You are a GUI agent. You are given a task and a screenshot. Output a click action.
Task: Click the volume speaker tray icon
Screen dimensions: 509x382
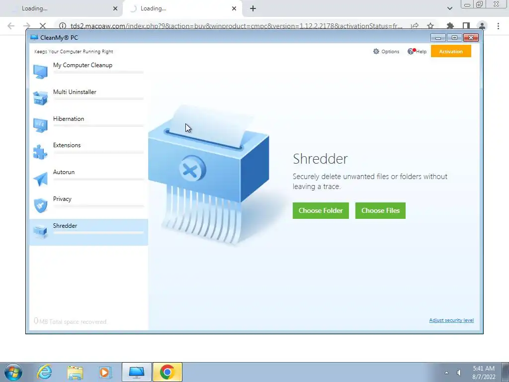pos(459,373)
